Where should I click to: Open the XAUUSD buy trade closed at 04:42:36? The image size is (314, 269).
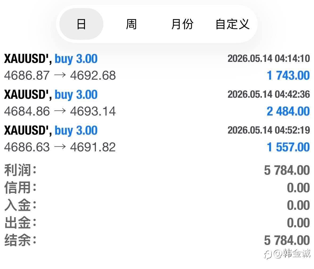tap(157, 103)
